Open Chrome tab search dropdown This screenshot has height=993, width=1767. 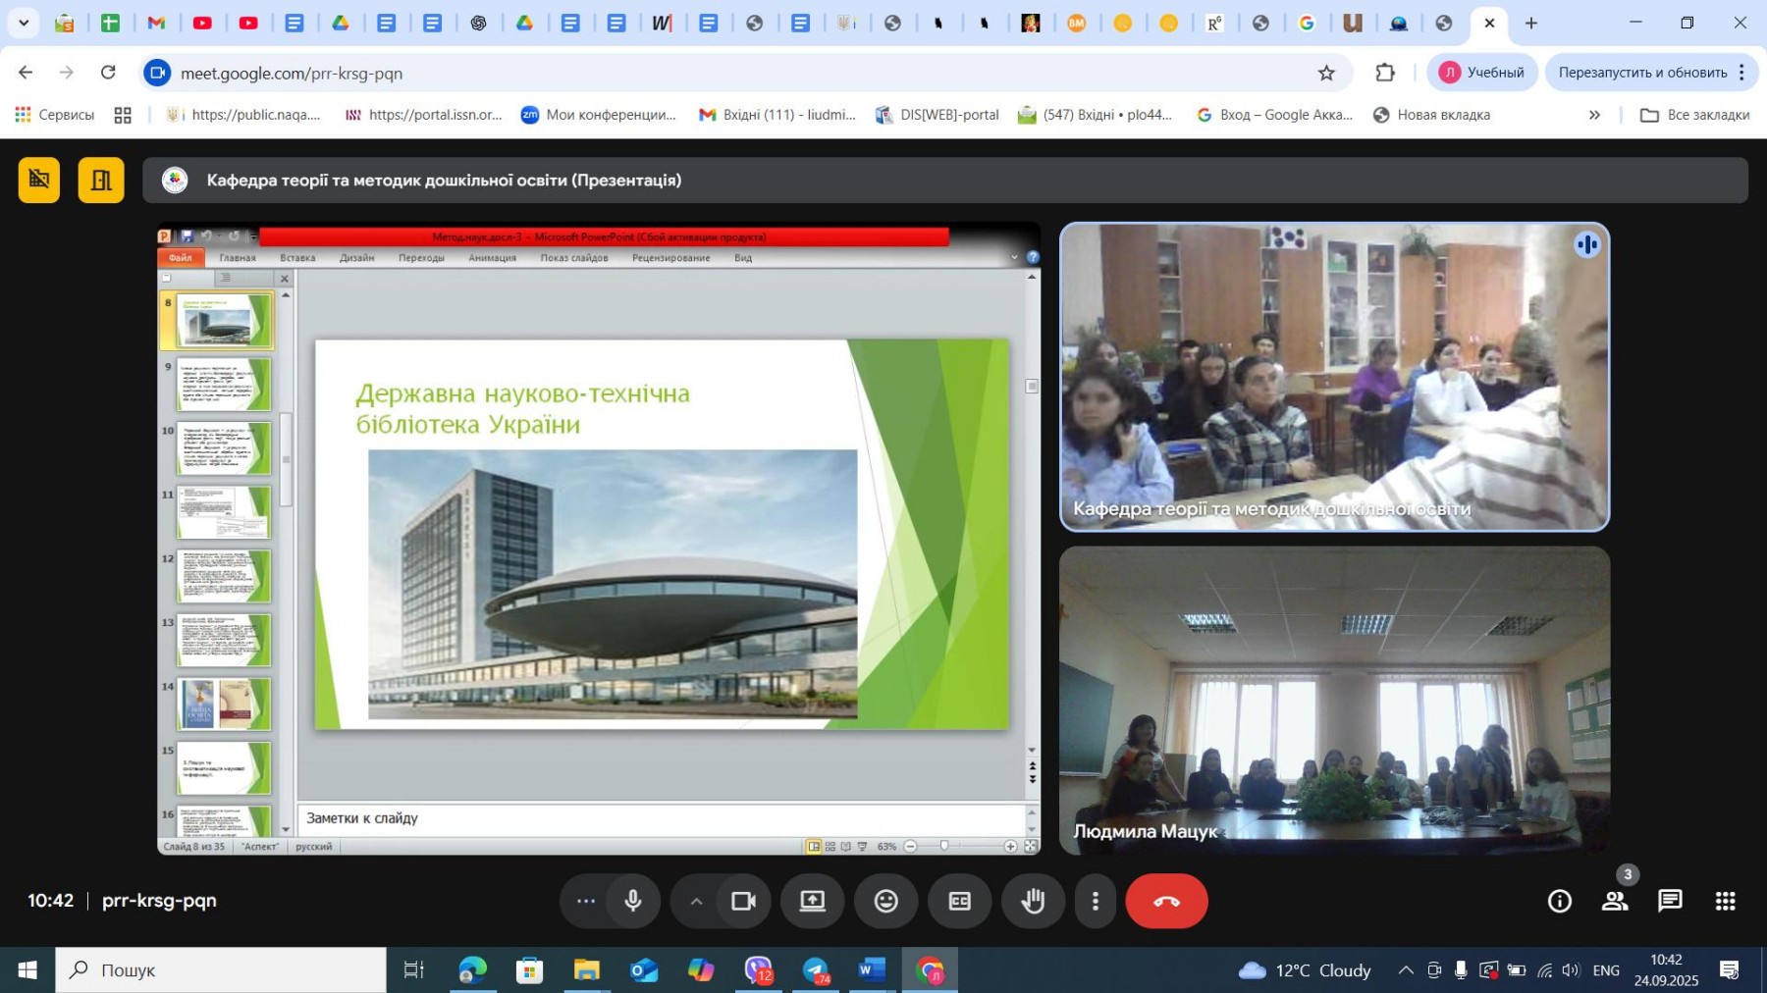[24, 23]
